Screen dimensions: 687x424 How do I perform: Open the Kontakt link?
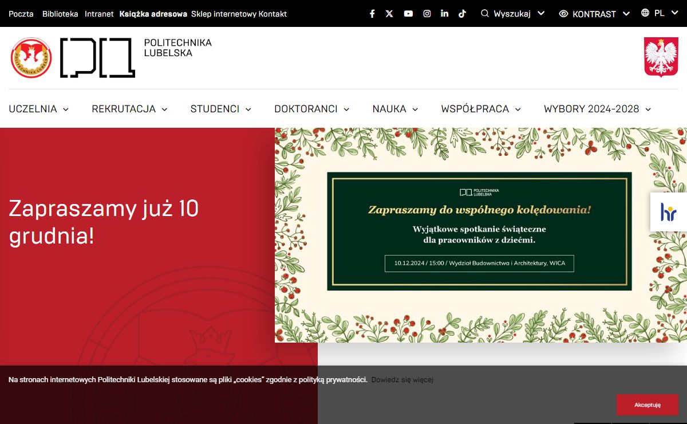(x=273, y=14)
